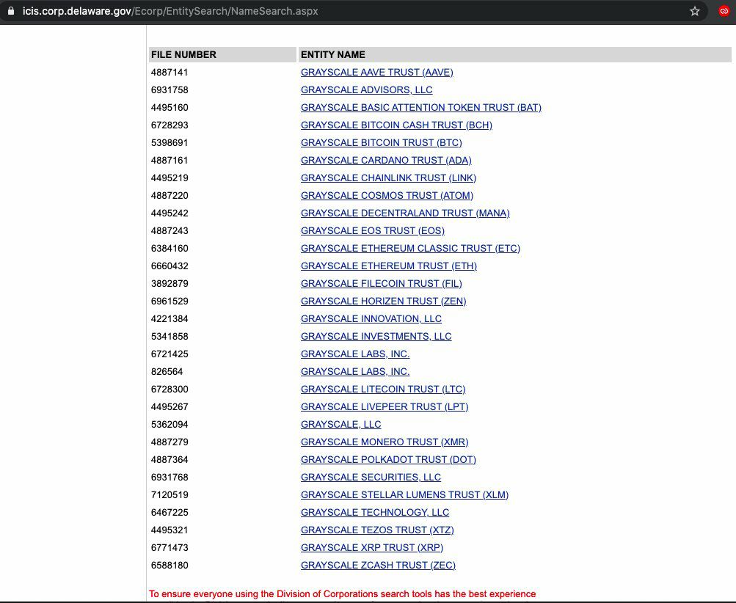Open GRAYSCALE, LLC link
Image resolution: width=736 pixels, height=603 pixels.
(340, 424)
